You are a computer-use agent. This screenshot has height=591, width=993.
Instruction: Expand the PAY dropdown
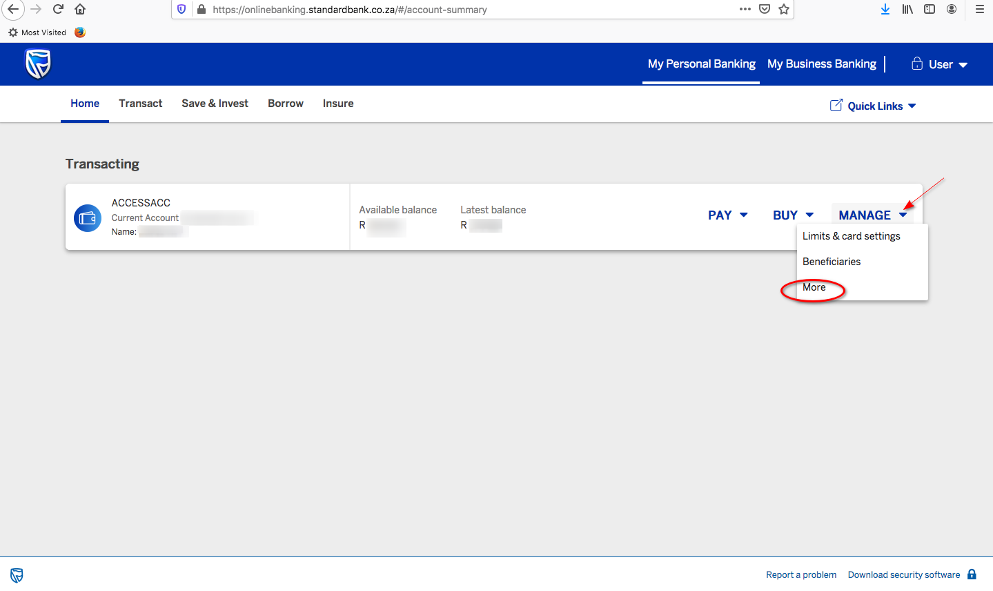click(x=727, y=215)
